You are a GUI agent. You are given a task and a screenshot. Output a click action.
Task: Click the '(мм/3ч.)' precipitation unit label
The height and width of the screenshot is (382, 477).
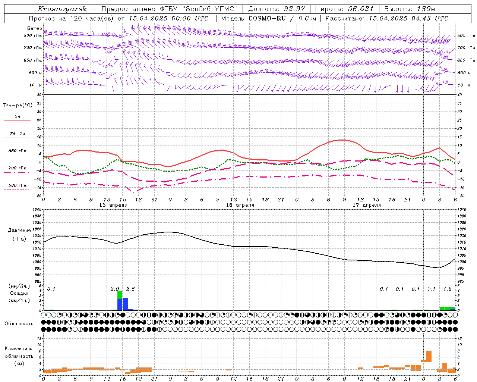point(19,286)
